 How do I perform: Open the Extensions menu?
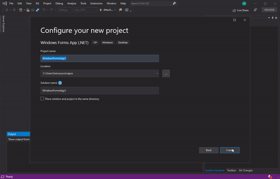point(97,3)
